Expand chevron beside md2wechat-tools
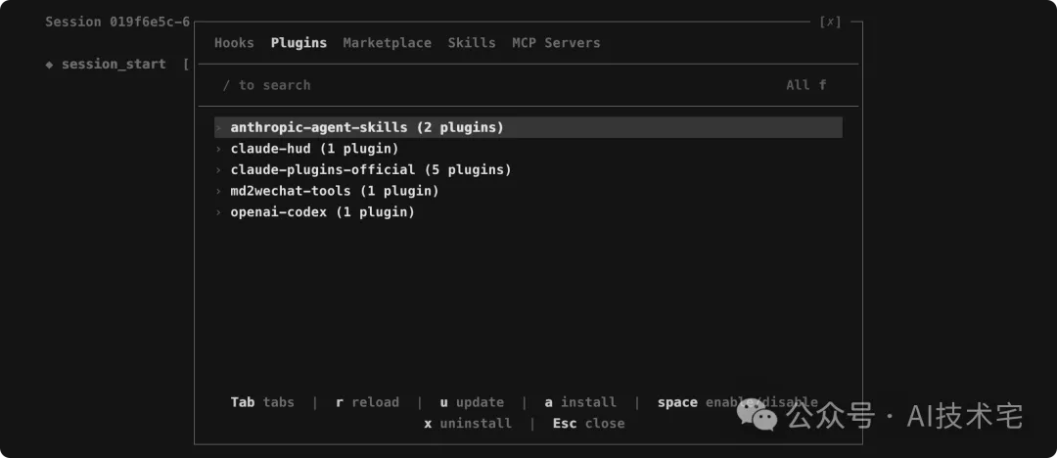1057x458 pixels. 218,191
